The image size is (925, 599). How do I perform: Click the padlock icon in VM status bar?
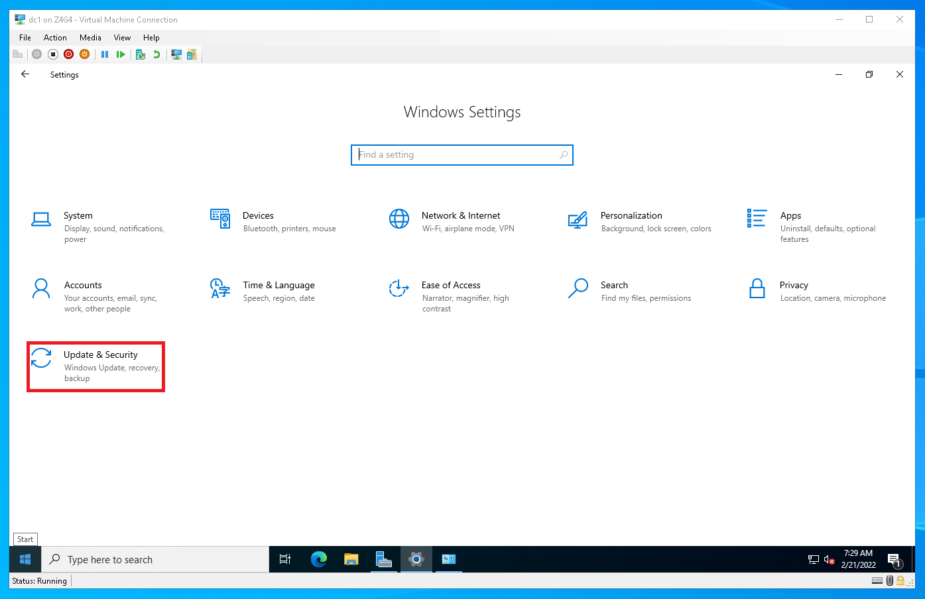900,581
